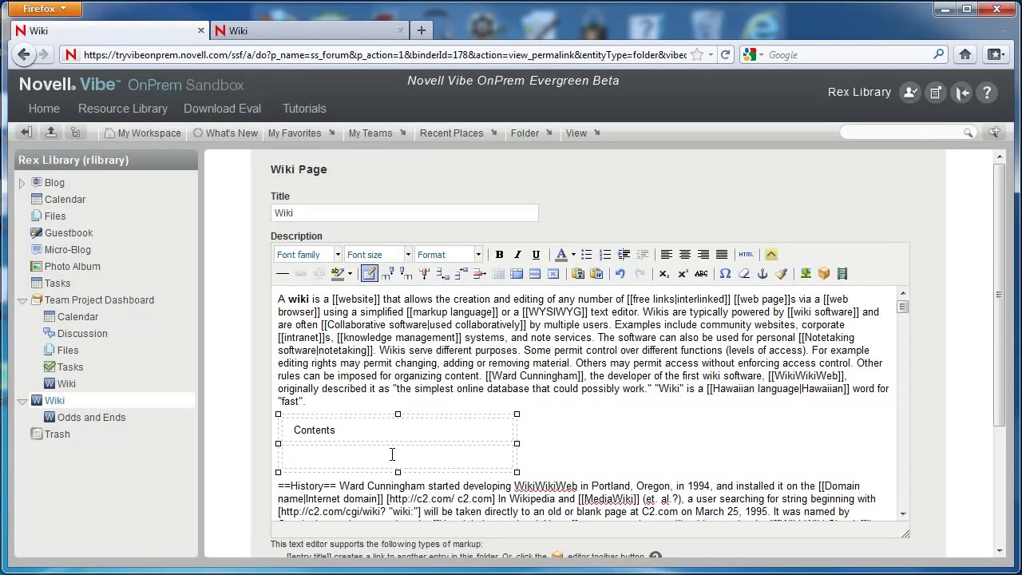Image resolution: width=1022 pixels, height=575 pixels.
Task: Click the Vibe search box
Action: pyautogui.click(x=908, y=133)
